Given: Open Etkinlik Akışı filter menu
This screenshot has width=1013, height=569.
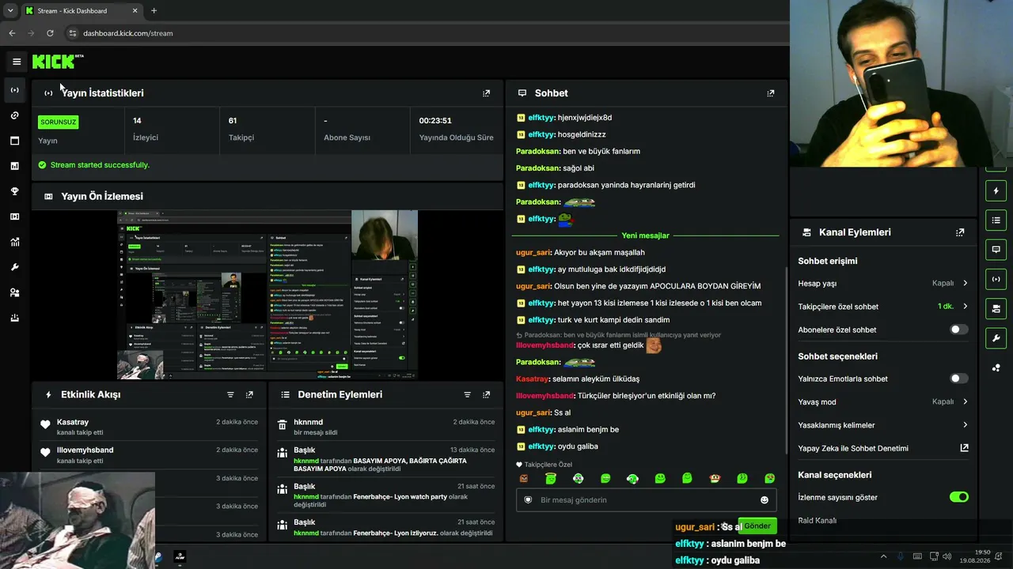Looking at the screenshot, I should coord(230,394).
